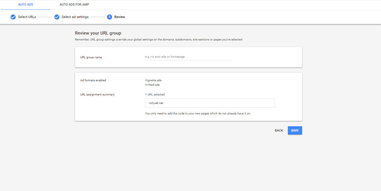This screenshot has width=381, height=191.
Task: Select the rolly-ek.net URL entry
Action: (x=210, y=103)
